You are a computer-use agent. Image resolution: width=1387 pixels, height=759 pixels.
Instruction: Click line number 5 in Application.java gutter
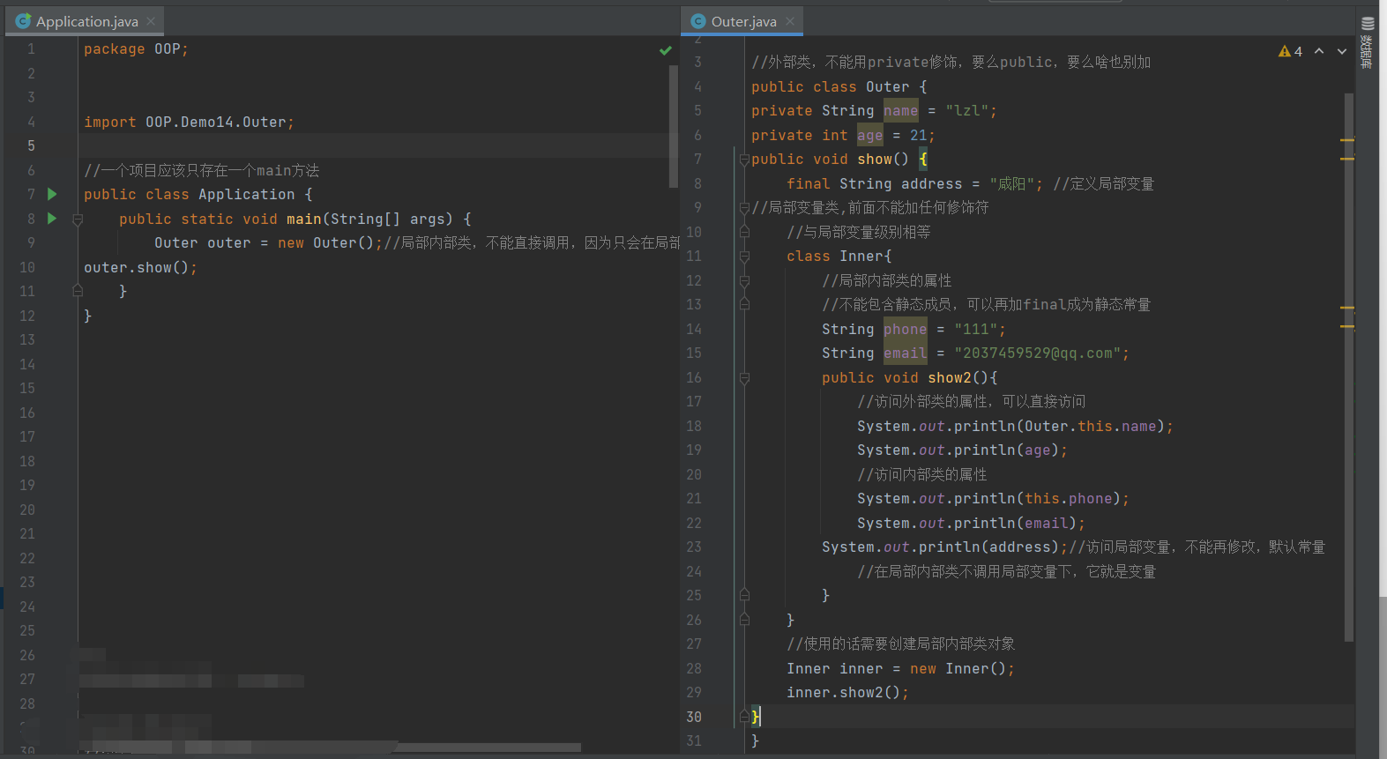click(x=31, y=145)
